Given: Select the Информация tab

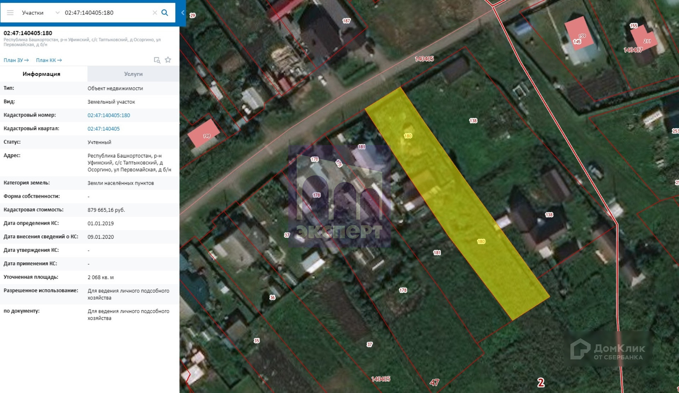Looking at the screenshot, I should (x=41, y=74).
